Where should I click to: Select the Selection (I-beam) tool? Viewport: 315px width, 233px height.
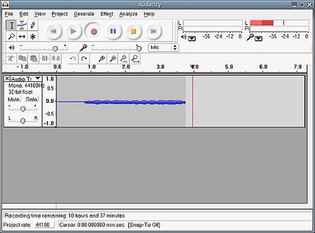point(11,25)
